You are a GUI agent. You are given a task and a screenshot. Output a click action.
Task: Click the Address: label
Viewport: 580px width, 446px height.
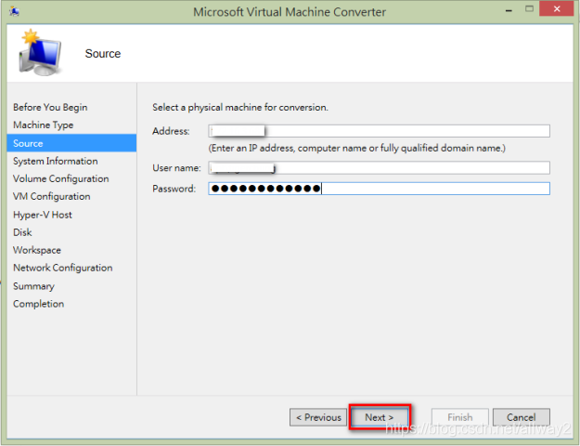[x=171, y=131]
